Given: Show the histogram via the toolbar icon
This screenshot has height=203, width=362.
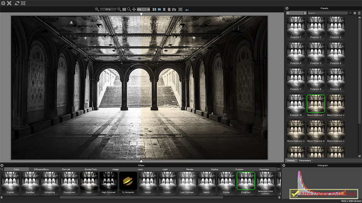Looking at the screenshot, I should 187,9.
